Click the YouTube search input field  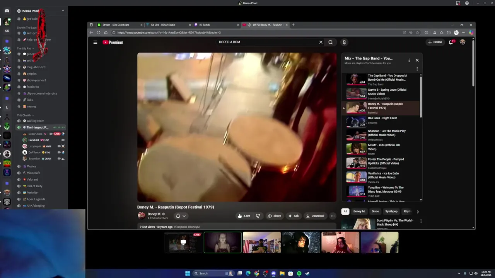[267, 42]
